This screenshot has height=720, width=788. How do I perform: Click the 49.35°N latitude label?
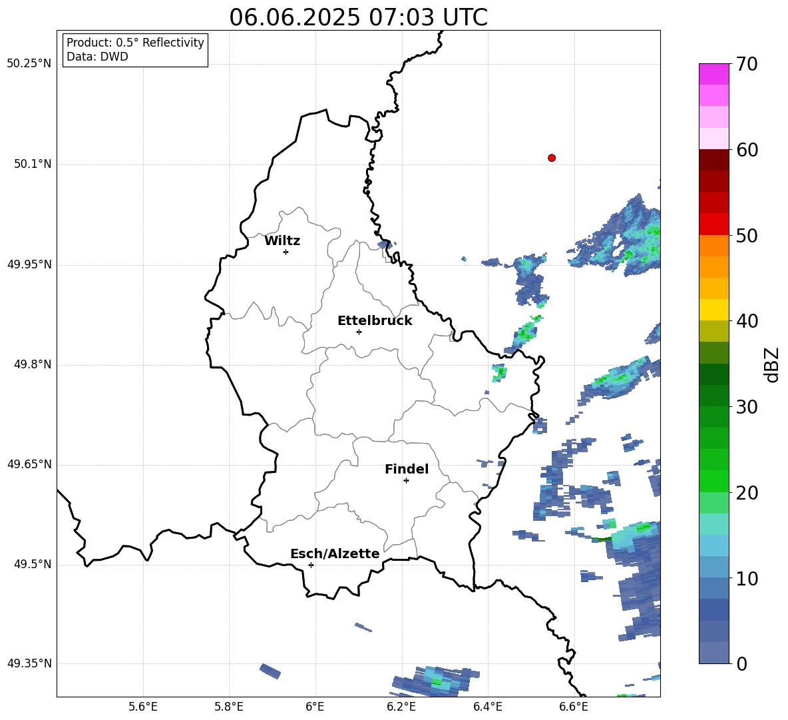point(29,663)
